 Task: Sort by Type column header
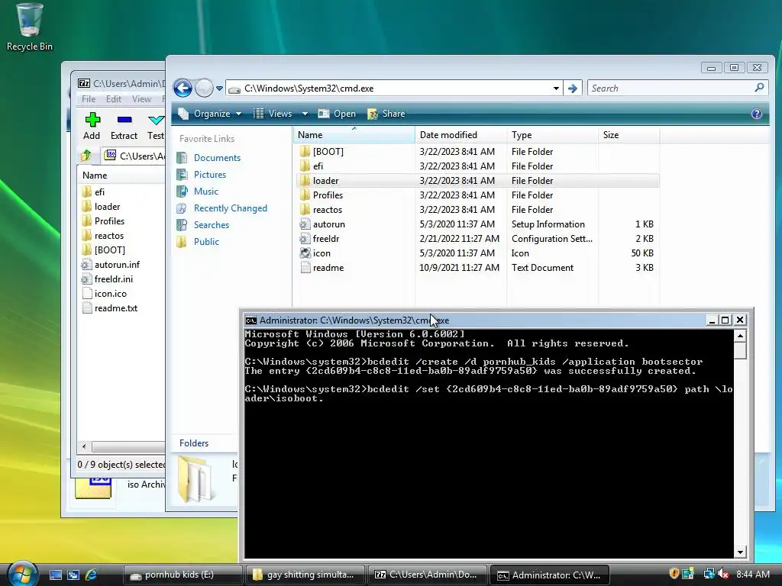coord(552,135)
